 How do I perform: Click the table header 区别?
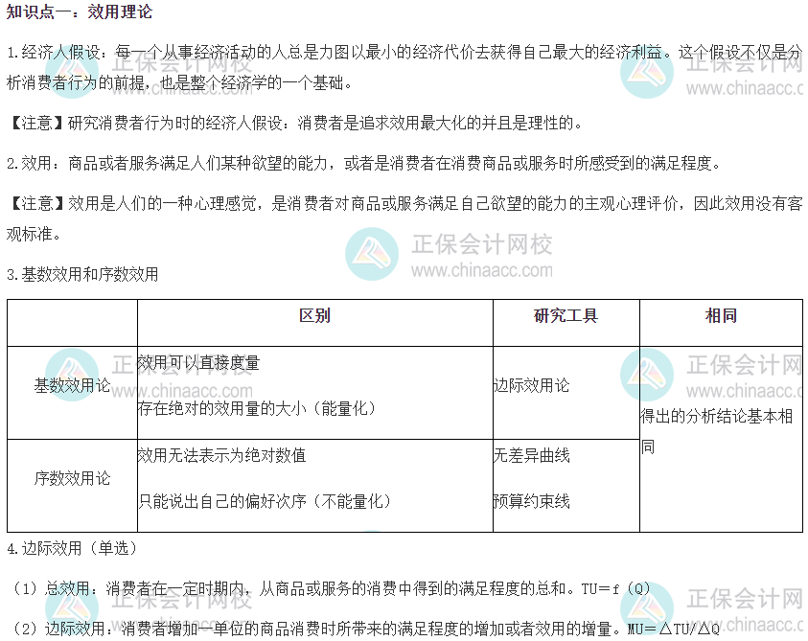(x=314, y=315)
